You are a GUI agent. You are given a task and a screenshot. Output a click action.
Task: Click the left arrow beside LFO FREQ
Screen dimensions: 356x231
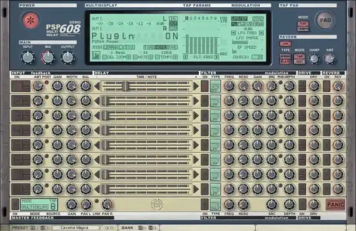coord(233,33)
